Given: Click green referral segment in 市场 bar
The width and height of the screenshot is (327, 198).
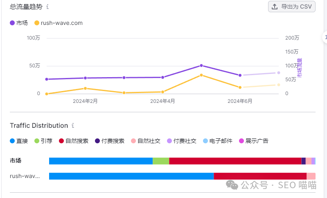Looking at the screenshot, I should (161, 161).
